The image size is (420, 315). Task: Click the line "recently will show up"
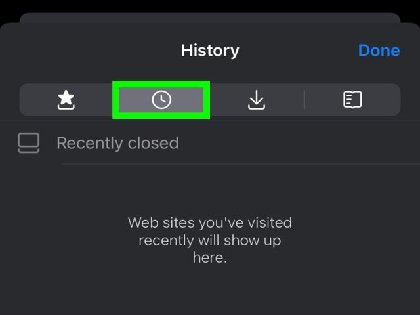(210, 240)
